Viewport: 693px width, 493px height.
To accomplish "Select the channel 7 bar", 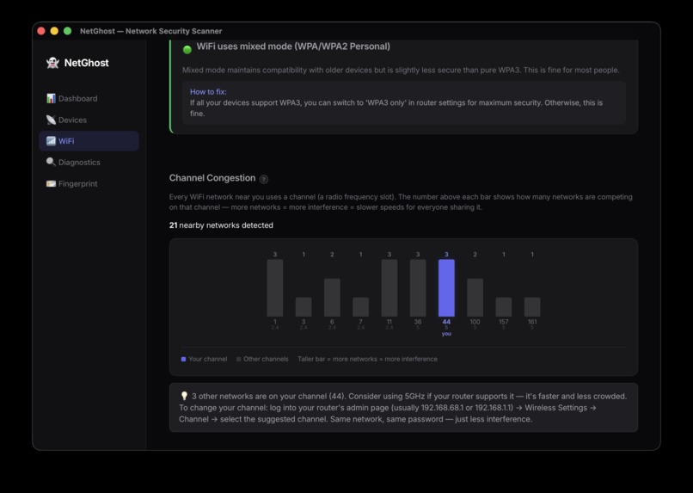I will click(360, 307).
